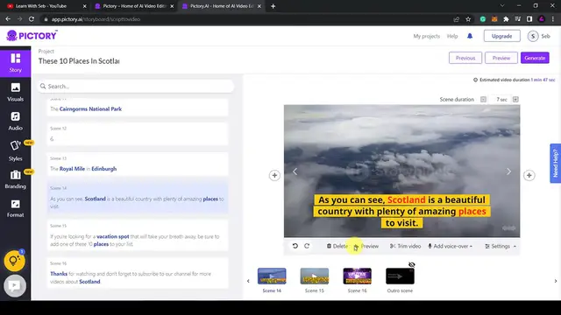Add a scene after the current one

(529, 175)
